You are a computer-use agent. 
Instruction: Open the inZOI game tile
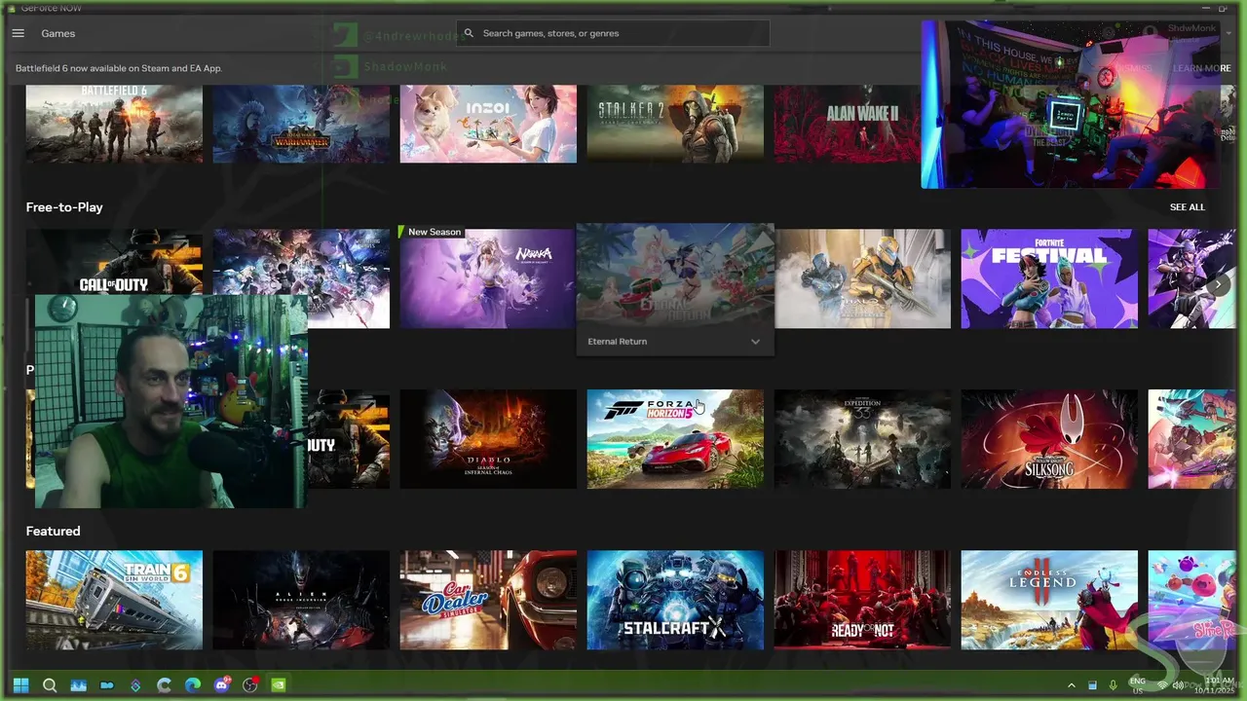click(488, 124)
